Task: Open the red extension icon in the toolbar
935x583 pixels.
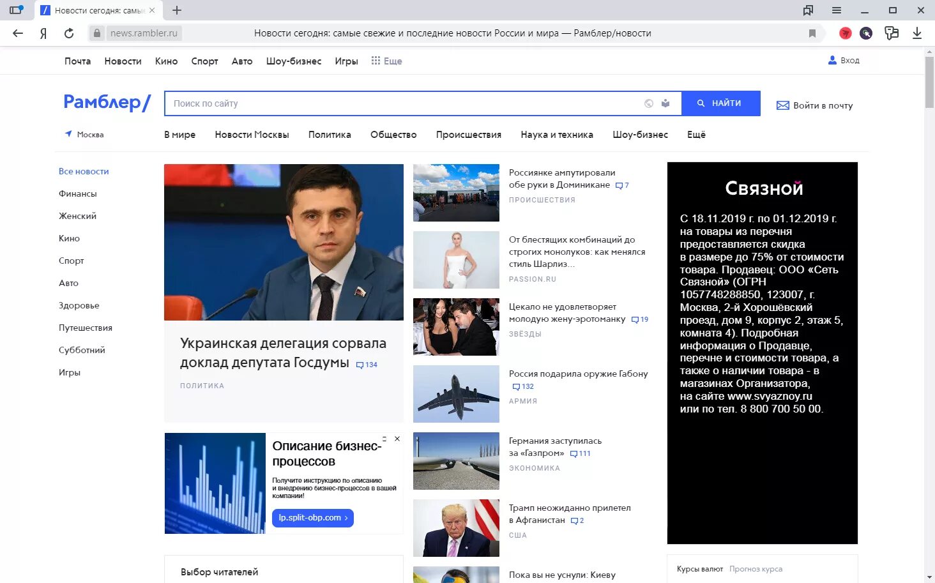Action: 845,33
